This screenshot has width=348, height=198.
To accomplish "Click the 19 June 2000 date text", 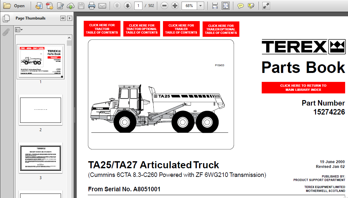I will 332,162.
